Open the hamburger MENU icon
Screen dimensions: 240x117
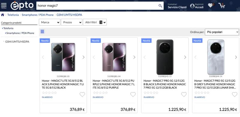[4, 6]
